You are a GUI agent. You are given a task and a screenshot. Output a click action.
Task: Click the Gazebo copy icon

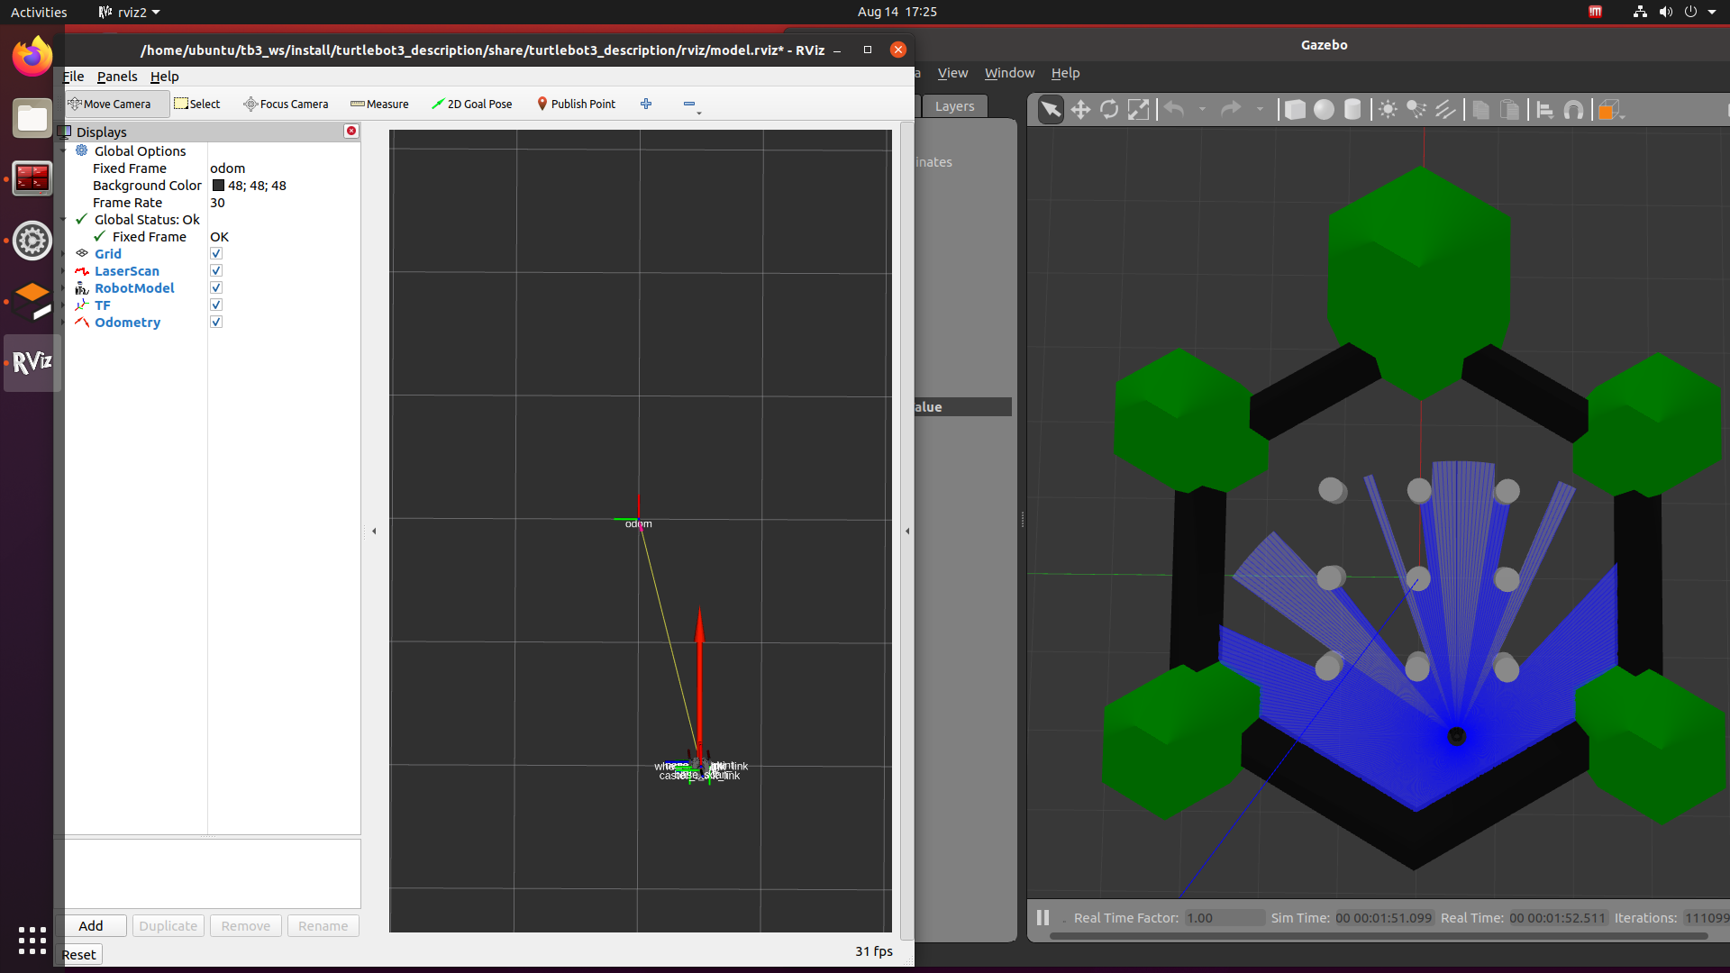[x=1480, y=110]
